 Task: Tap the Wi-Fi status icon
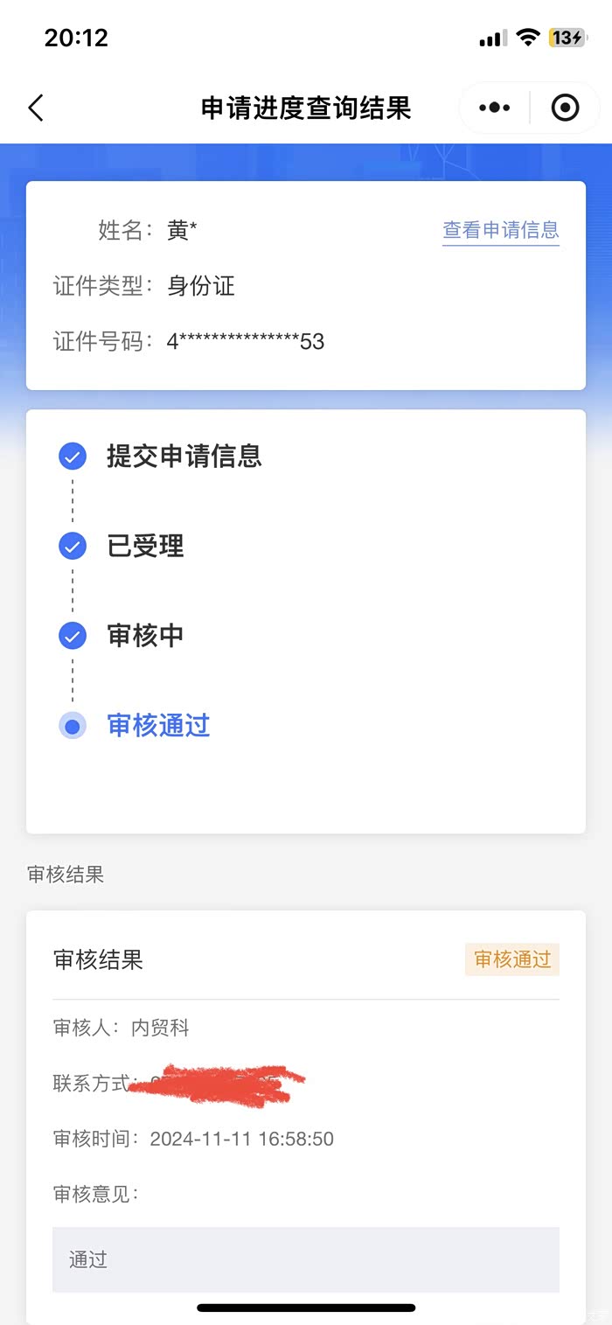click(527, 38)
